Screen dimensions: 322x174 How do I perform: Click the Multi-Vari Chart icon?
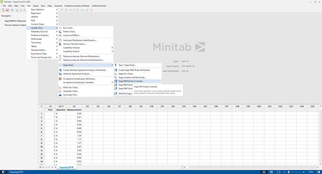click(x=60, y=87)
